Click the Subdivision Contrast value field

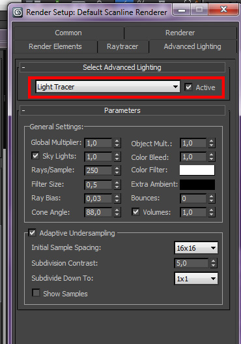click(191, 263)
